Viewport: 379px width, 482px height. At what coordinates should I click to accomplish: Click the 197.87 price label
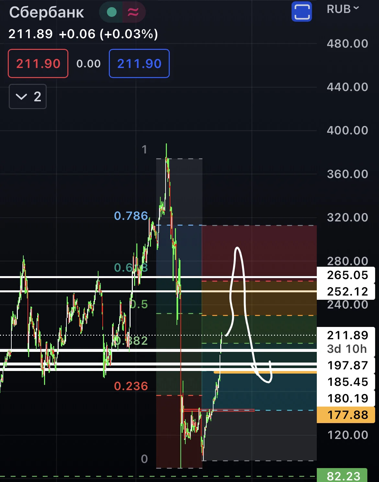[x=346, y=365]
